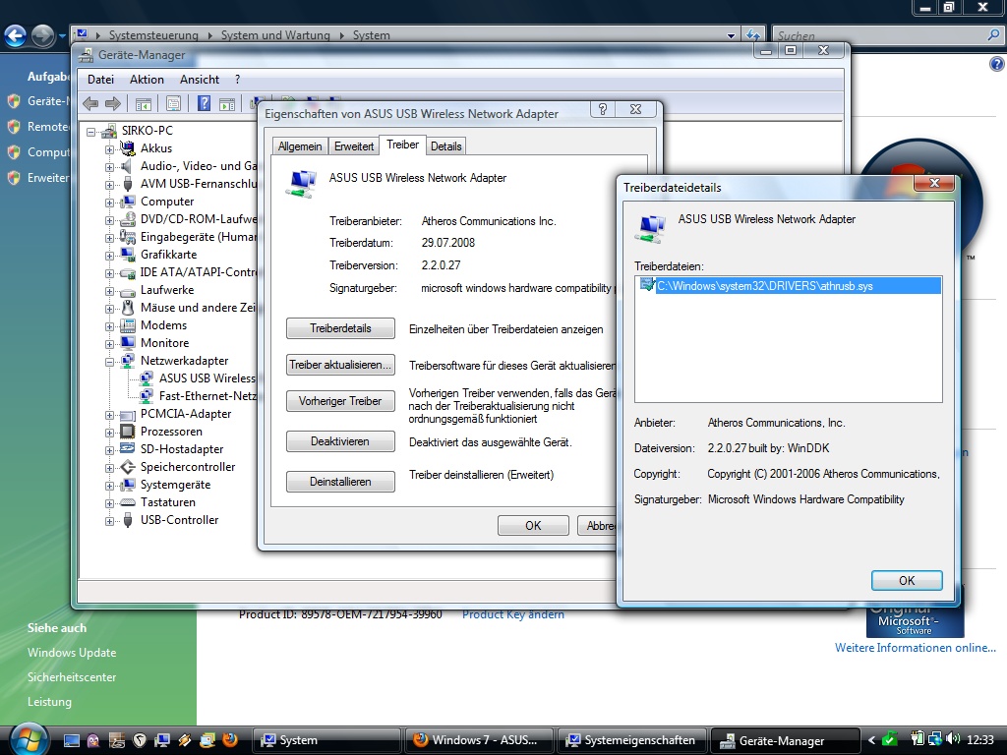Expand the Grafikkarte tree node
Viewport: 1007px width, 755px height.
coord(110,257)
